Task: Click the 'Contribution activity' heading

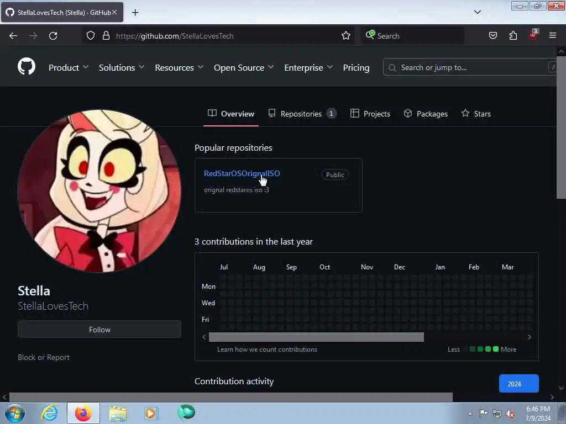Action: [x=234, y=381]
